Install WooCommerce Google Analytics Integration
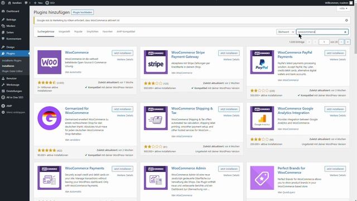Image resolution: width=357 pixels, height=201 pixels. [335, 109]
